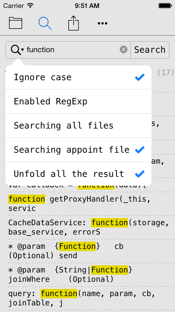Open search options magnifier dropdown
The image size is (175, 312).
[x=17, y=50]
